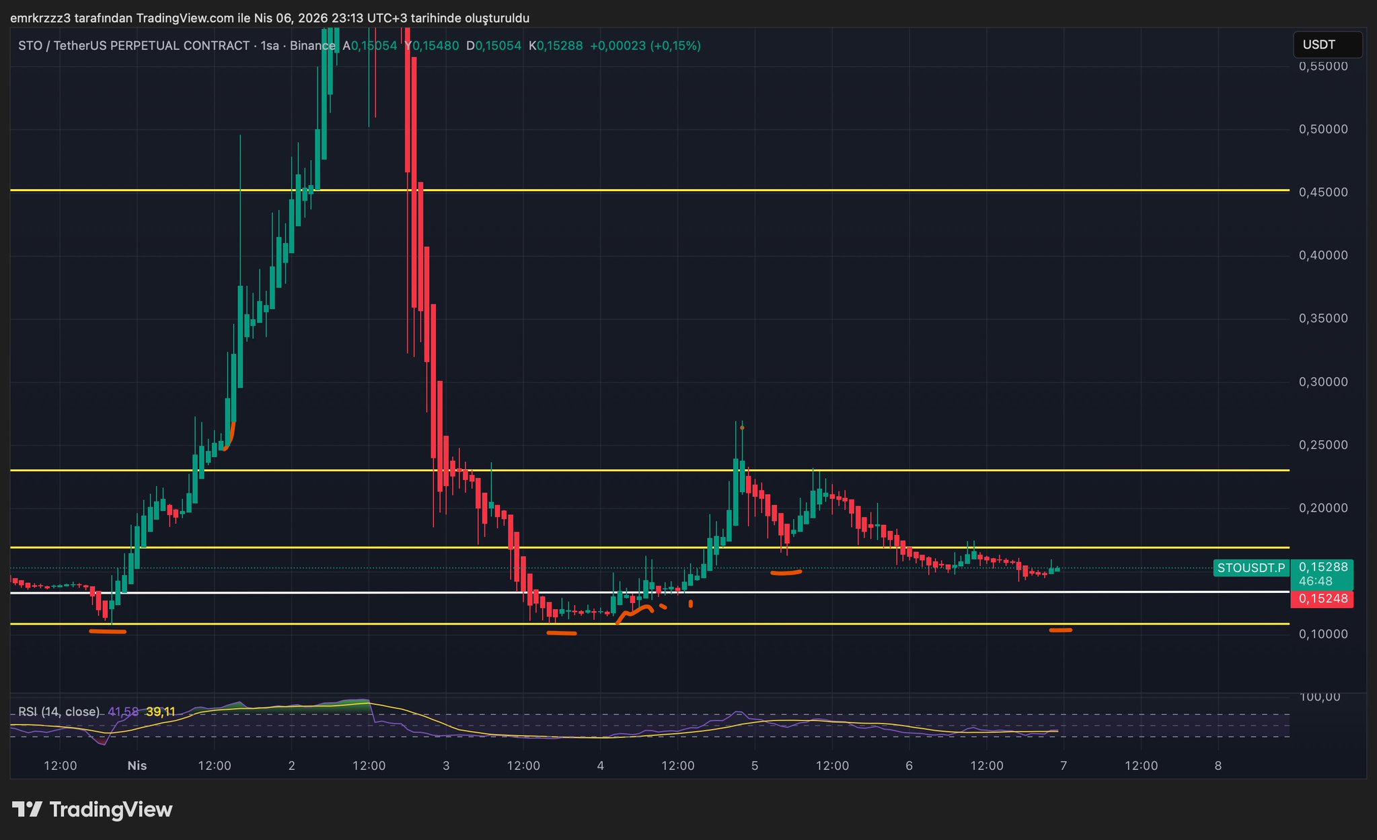This screenshot has height=840, width=1377.
Task: Click STO / TetherUS PERPETUAL CONTRACT title
Action: [x=134, y=46]
